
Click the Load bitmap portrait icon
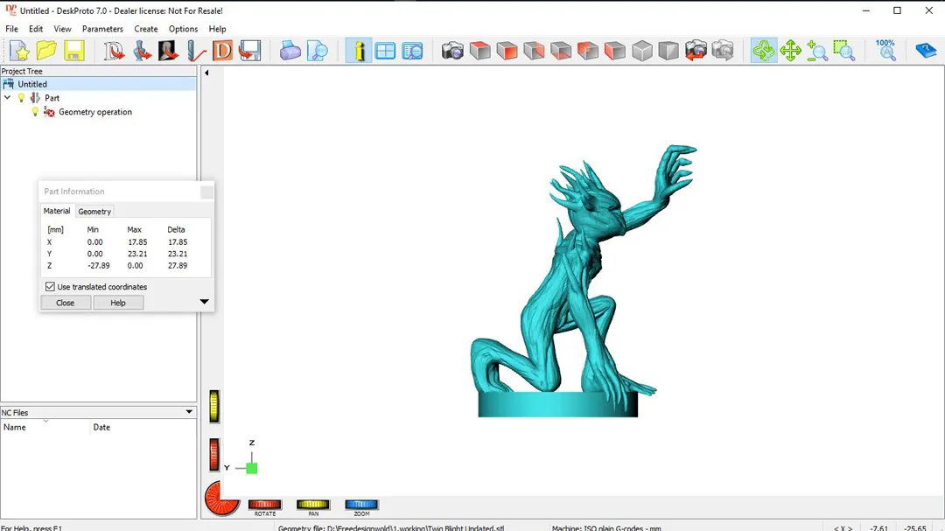pyautogui.click(x=168, y=51)
